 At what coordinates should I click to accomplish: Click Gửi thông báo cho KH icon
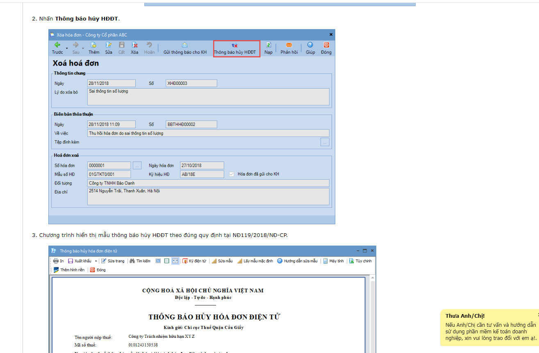(185, 46)
